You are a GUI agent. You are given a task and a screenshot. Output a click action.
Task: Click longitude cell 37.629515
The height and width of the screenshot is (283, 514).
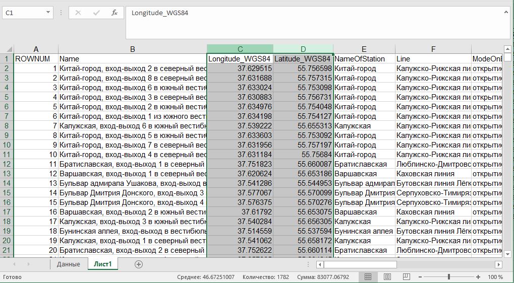point(240,68)
